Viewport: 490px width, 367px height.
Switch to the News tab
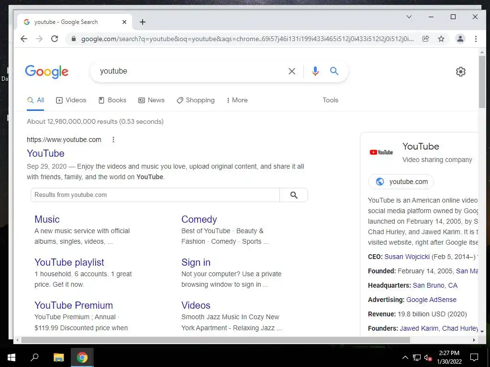151,100
